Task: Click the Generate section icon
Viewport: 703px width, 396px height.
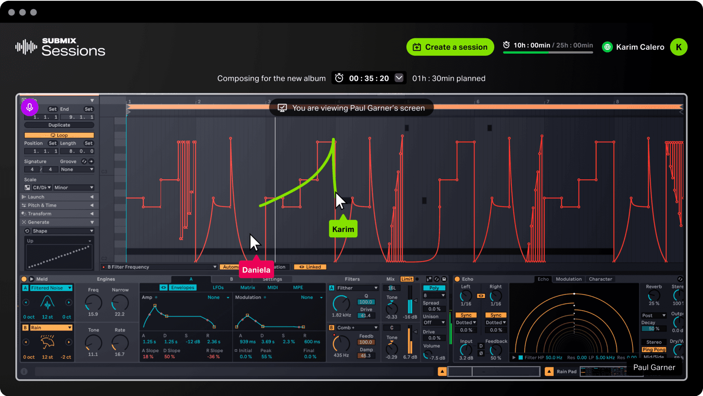Action: pyautogui.click(x=24, y=222)
